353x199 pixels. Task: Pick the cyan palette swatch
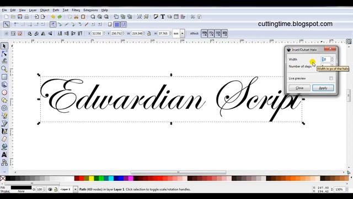tap(111, 179)
